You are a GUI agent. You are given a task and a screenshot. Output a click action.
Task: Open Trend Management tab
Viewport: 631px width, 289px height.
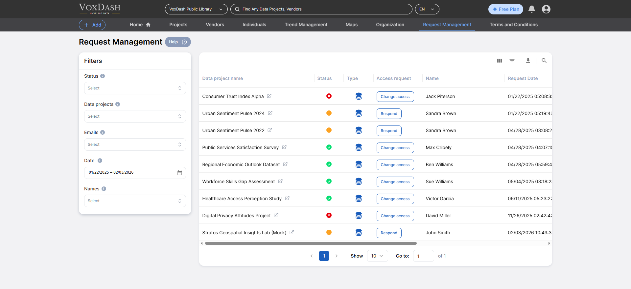pyautogui.click(x=306, y=25)
